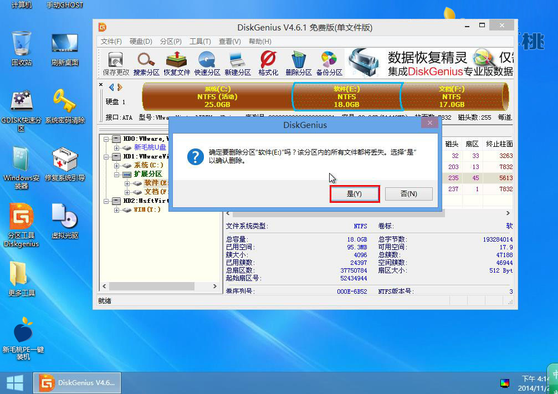This screenshot has width=558, height=394.
Task: Click the 磁头 column header
Action: click(452, 144)
